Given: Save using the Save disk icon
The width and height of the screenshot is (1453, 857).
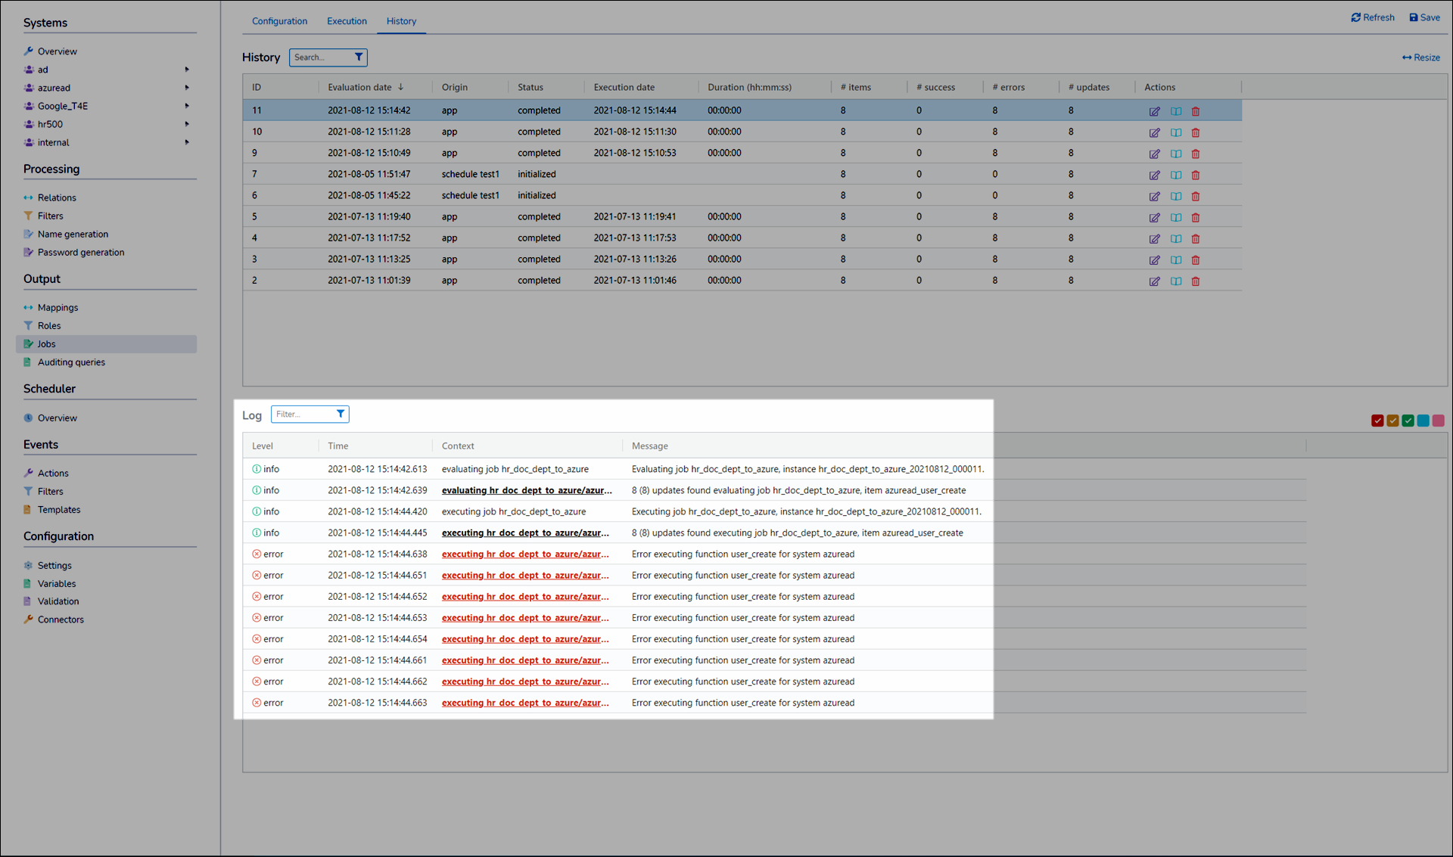Looking at the screenshot, I should pyautogui.click(x=1414, y=17).
